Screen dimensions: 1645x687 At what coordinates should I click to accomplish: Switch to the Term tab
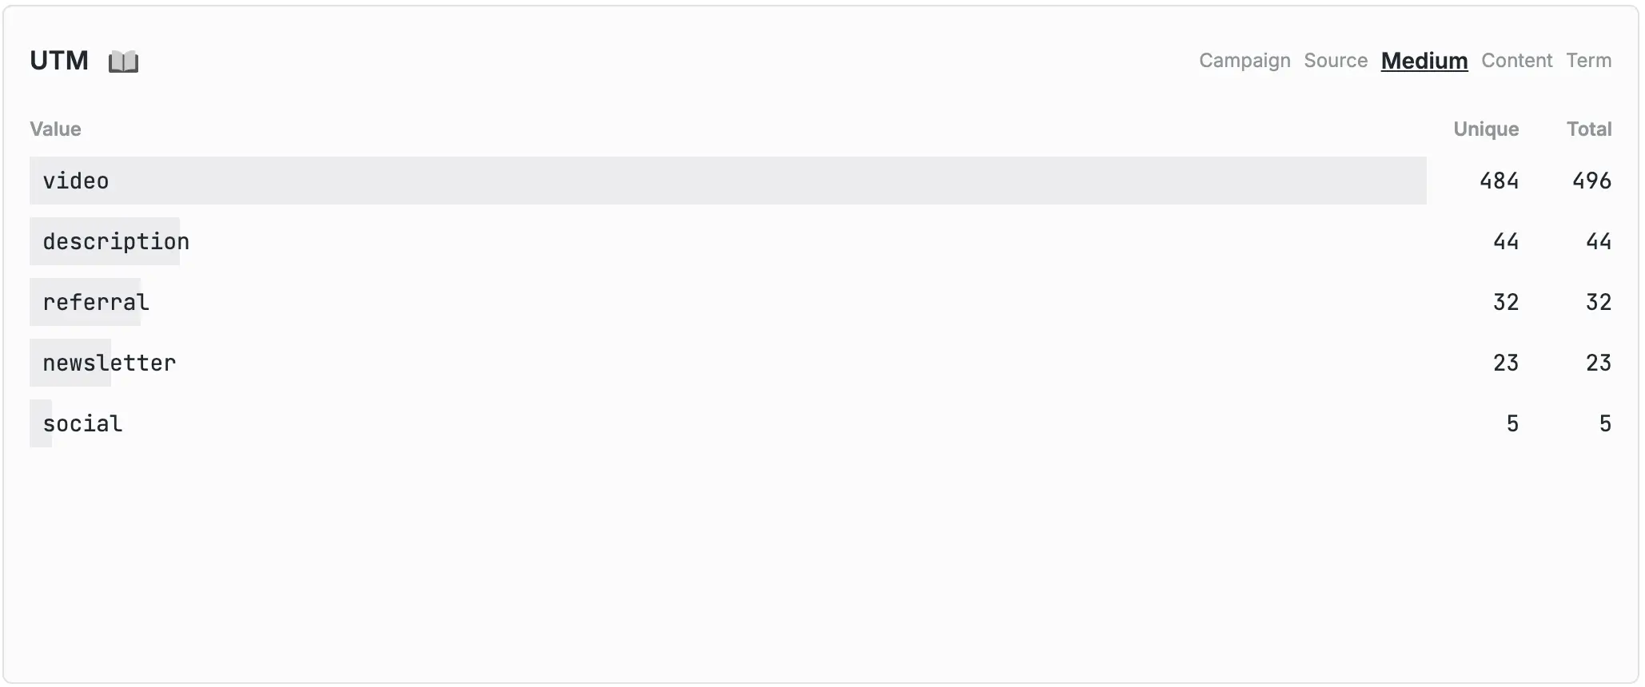[x=1588, y=61]
